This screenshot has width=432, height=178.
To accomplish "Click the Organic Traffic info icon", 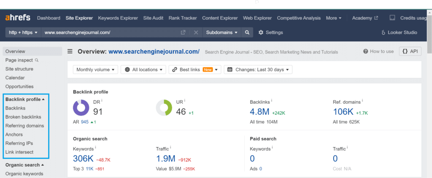I will point(170,148).
